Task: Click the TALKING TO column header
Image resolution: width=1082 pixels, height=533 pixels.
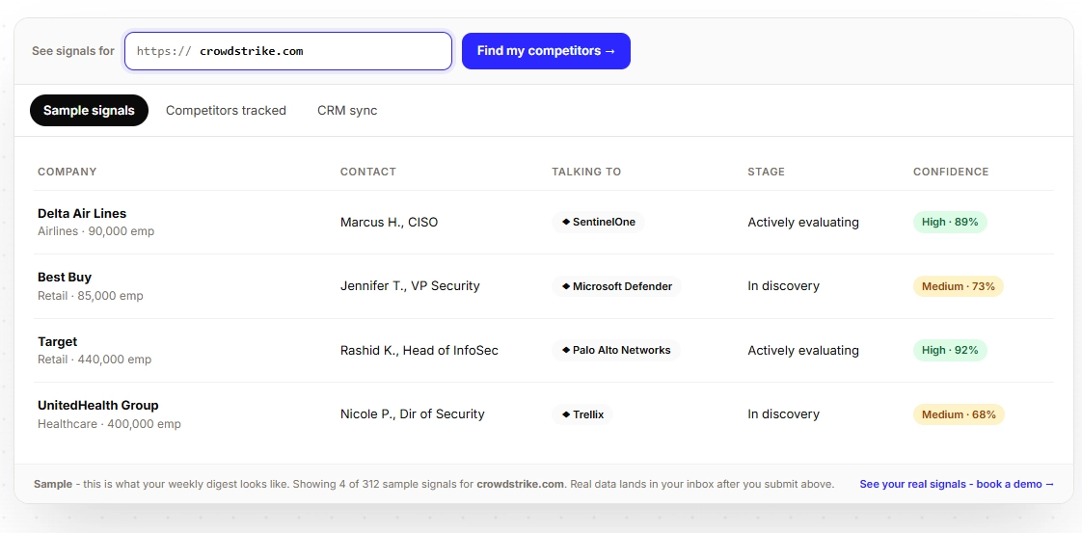Action: (586, 172)
